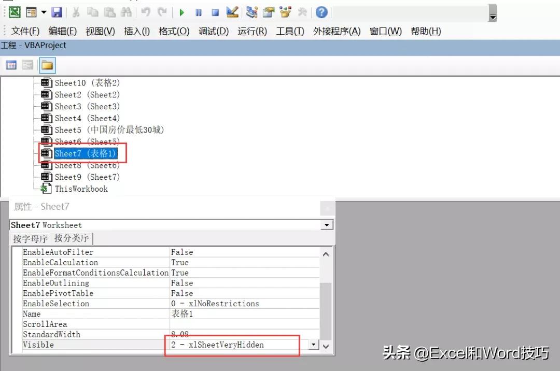The width and height of the screenshot is (560, 371).
Task: Open the 调试(D) debug menu
Action: click(213, 31)
